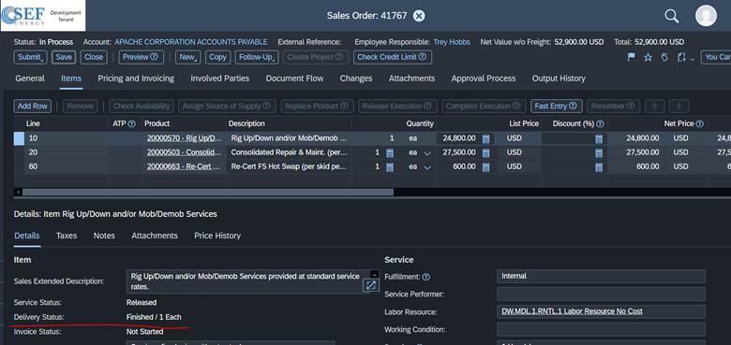Screen dimensions: 731x345
Task: Open list price calculator for line 20
Action: click(x=485, y=153)
